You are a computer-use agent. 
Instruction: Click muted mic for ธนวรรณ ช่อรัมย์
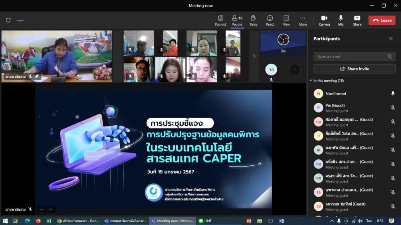click(393, 206)
